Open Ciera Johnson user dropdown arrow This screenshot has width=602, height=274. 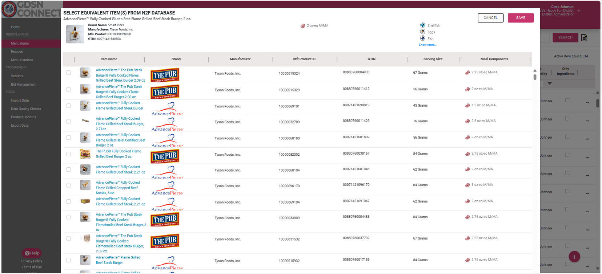[579, 11]
